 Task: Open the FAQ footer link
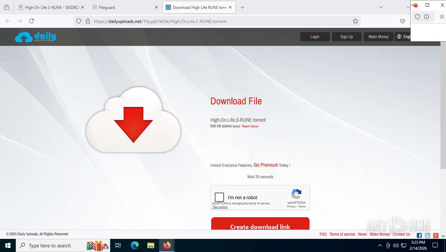tap(323, 234)
